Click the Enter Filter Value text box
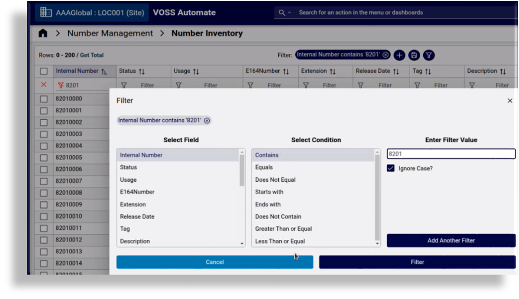This screenshot has width=519, height=299. click(x=451, y=154)
